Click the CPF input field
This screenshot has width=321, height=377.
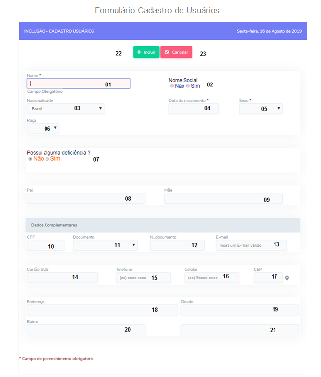[x=46, y=245]
